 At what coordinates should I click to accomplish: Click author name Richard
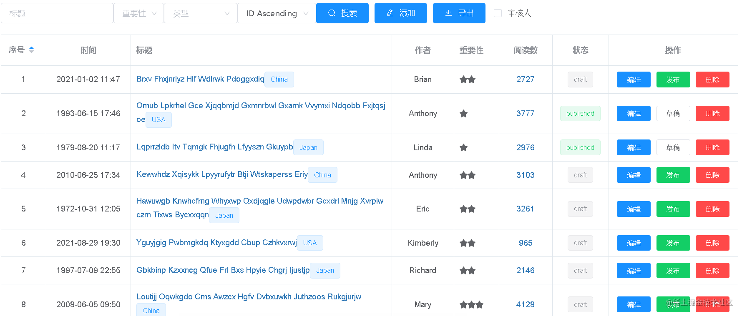(x=423, y=271)
